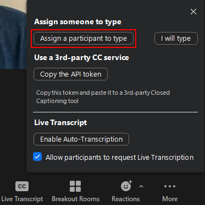Select the Breakout Rooms text label
This screenshot has width=205, height=205.
coord(76,199)
